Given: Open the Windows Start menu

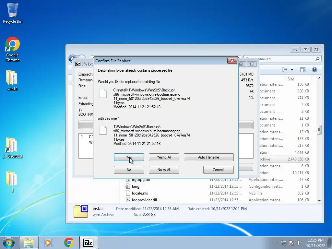Looking at the screenshot, I should 9,243.
